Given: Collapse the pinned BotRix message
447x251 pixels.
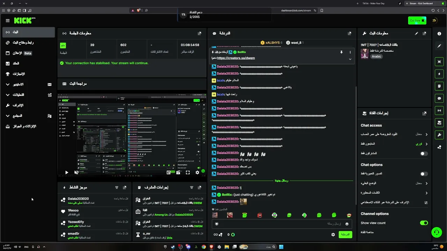Looking at the screenshot, I should point(350,59).
